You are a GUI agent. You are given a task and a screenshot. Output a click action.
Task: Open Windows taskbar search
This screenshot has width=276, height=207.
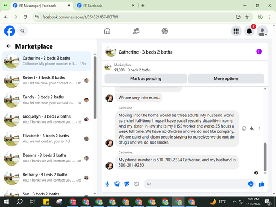pyautogui.click(x=19, y=201)
